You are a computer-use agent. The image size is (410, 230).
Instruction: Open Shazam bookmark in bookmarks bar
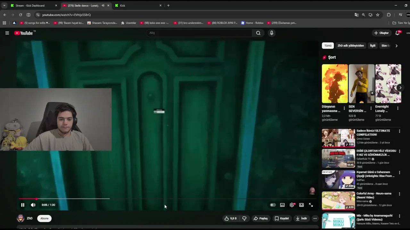point(102,23)
